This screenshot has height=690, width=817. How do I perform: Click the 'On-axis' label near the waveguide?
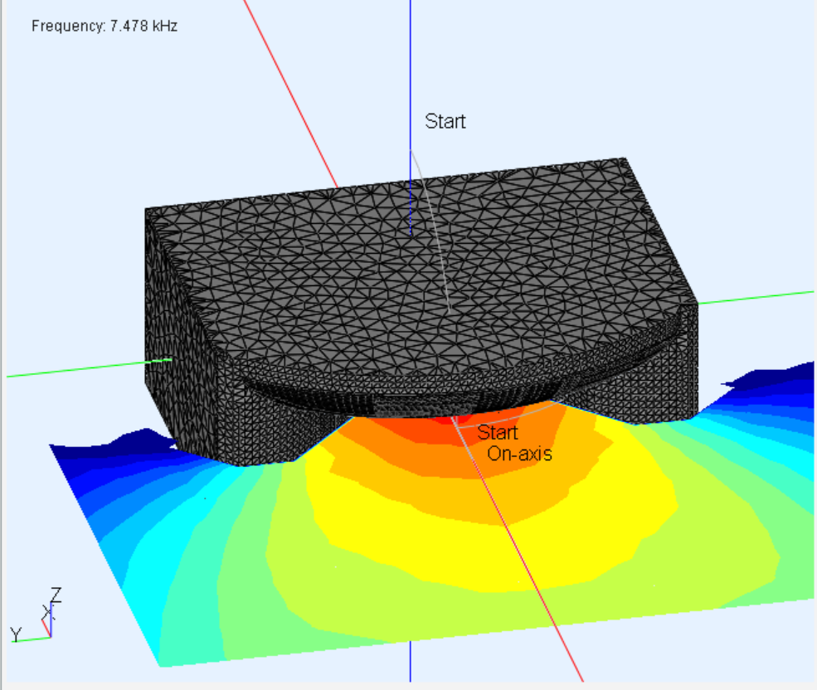(519, 454)
